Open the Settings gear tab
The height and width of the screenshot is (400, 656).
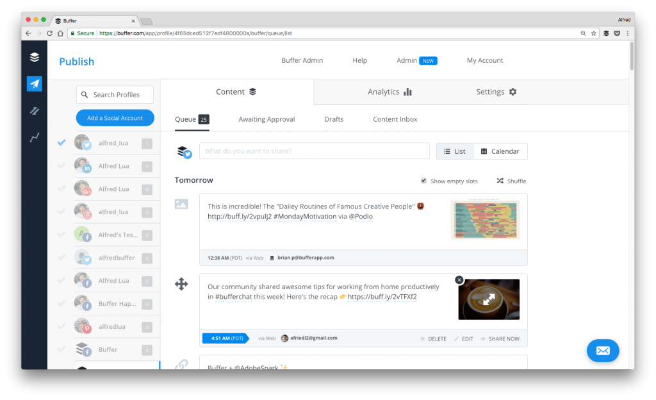click(495, 92)
